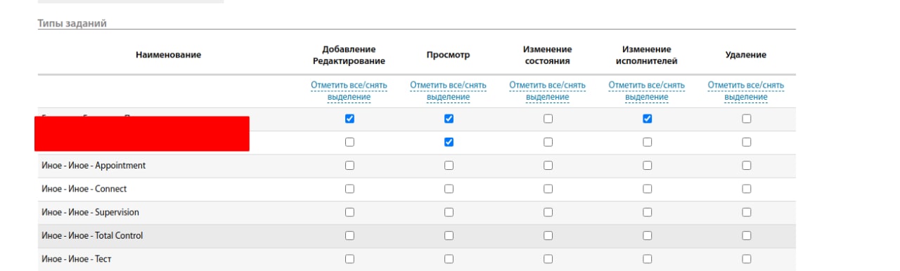Image resolution: width=900 pixels, height=271 pixels.
Task: Enable Изменение состояния for Иное - Connect
Action: [x=548, y=189]
